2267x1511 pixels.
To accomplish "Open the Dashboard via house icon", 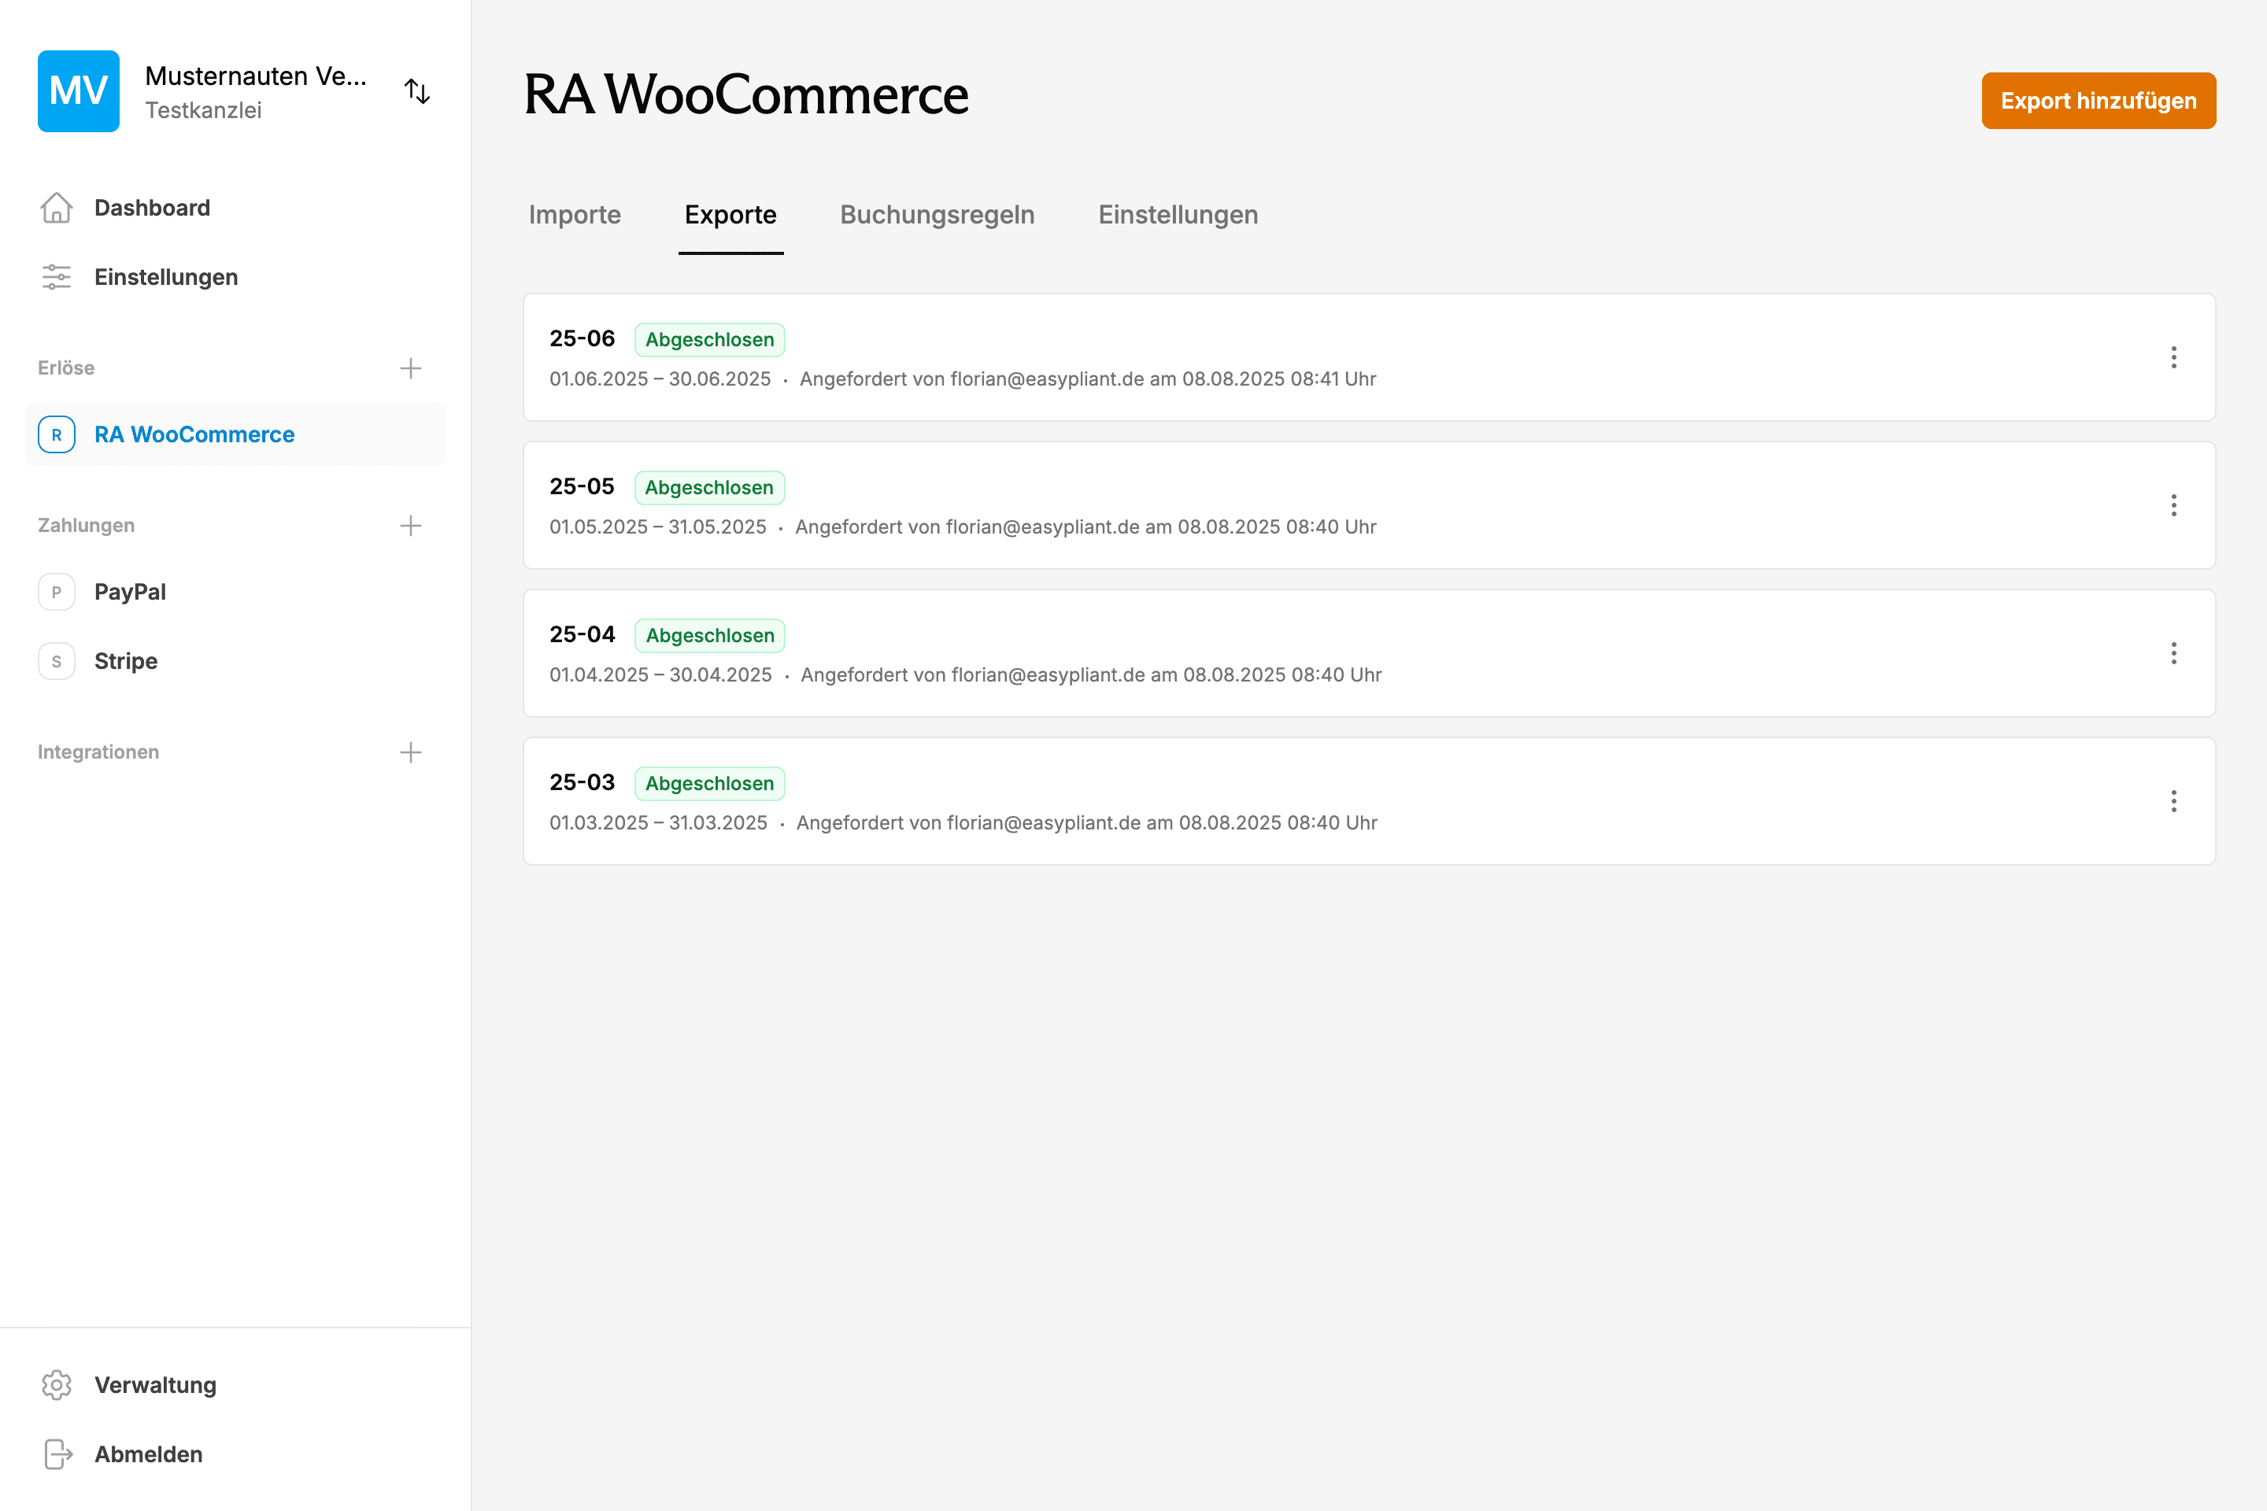I will (x=57, y=208).
